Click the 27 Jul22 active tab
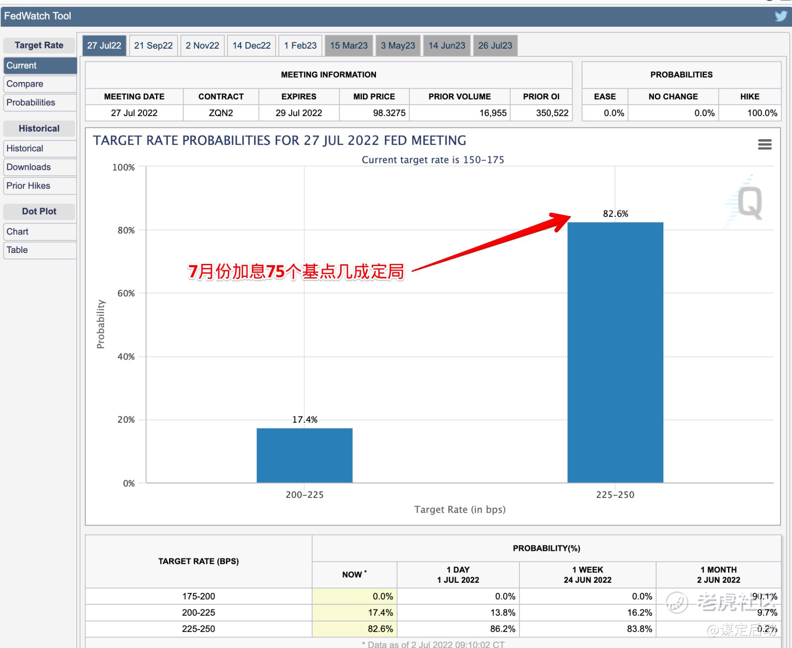Screen dimensions: 792x648 [104, 45]
